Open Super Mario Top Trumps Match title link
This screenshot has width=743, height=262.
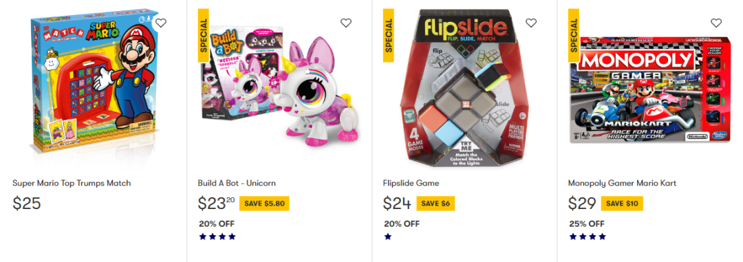pyautogui.click(x=72, y=183)
